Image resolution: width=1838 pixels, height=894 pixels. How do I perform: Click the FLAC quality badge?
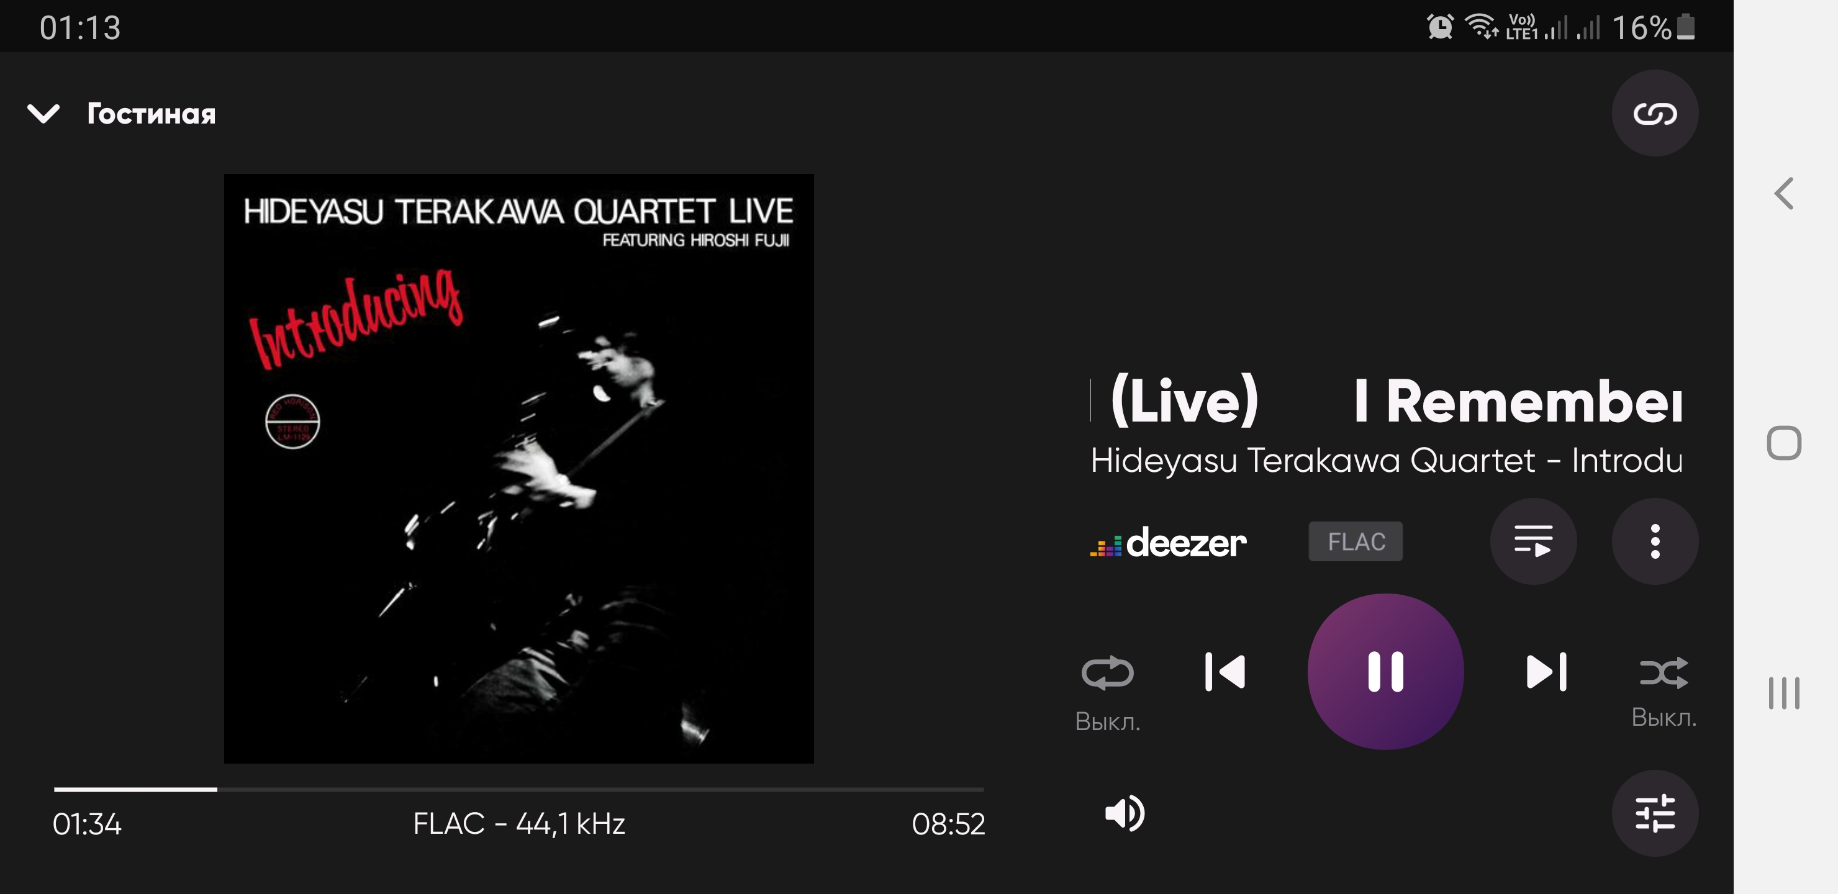1355,541
